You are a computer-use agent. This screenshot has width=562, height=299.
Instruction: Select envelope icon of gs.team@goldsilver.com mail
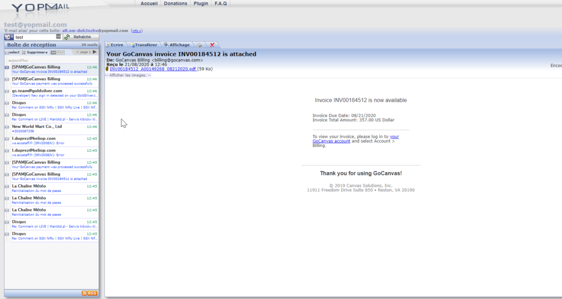(x=7, y=91)
